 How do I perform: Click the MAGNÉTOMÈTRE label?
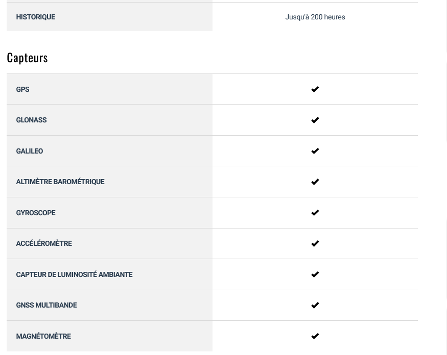coord(43,336)
